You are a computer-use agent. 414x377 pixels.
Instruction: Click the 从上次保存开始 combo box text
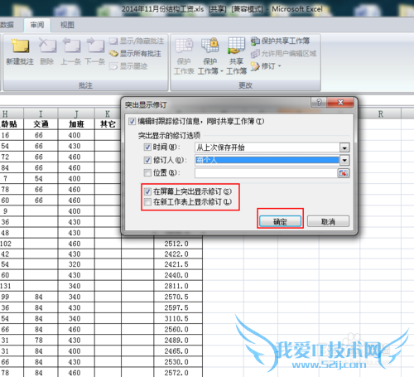[220, 147]
